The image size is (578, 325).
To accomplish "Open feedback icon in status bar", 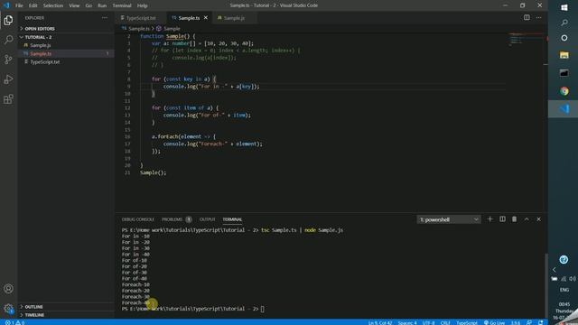I will (529, 322).
